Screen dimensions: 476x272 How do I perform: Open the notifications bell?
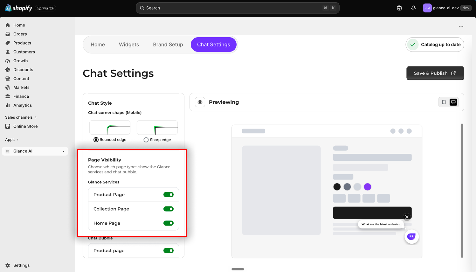pos(413,8)
